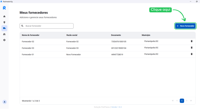The image size is (200, 112).
Task: Click document number 73534761000105
Action: pyautogui.click(x=119, y=41)
